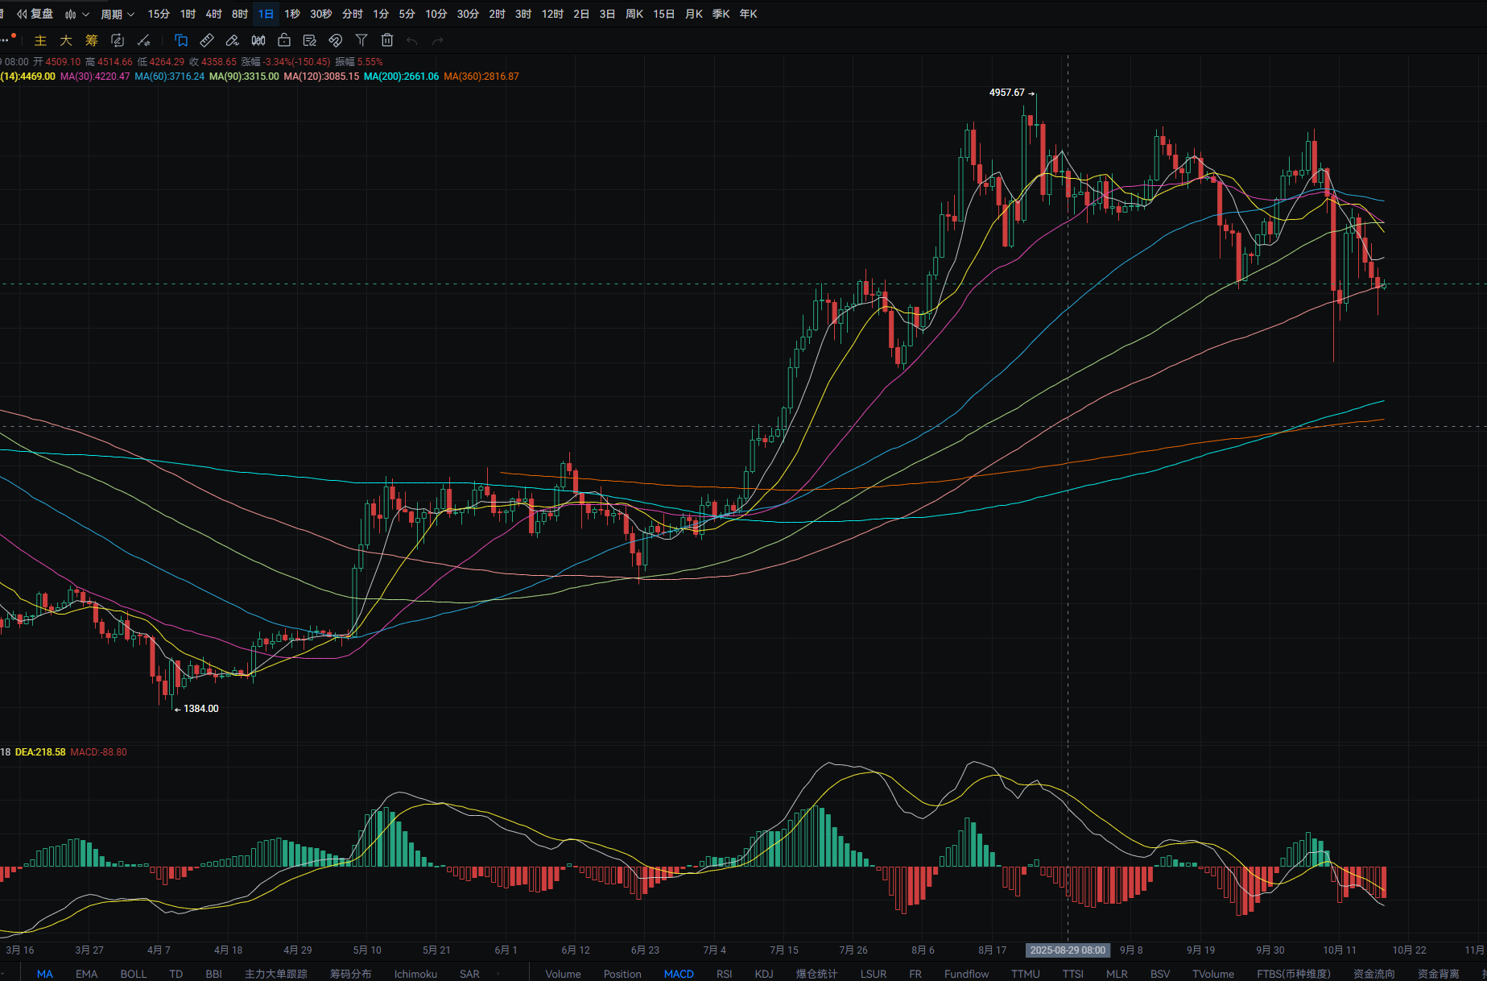
Task: Click the 复盘 replay button
Action: click(35, 14)
